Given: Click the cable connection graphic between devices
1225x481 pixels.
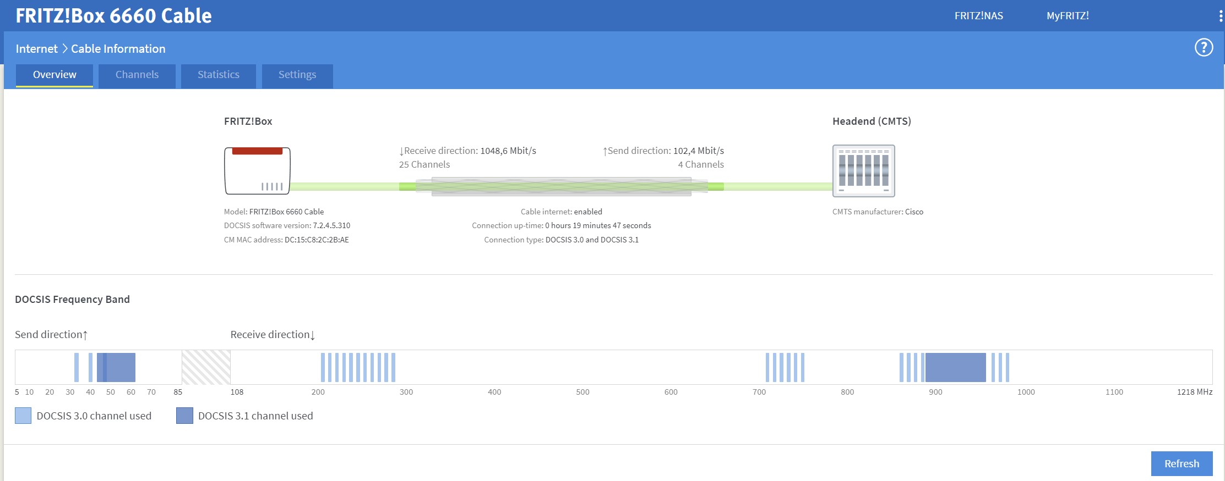Looking at the screenshot, I should (x=561, y=187).
